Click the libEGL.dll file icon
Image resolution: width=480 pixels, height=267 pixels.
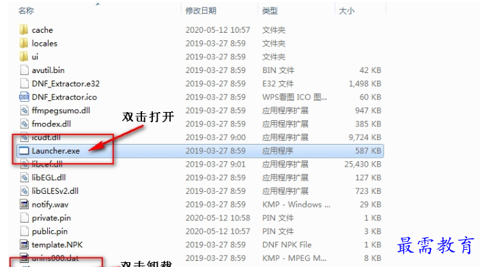click(x=24, y=178)
